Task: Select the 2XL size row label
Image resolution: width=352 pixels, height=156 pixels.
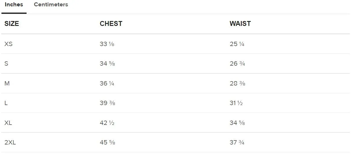Action: 10,142
